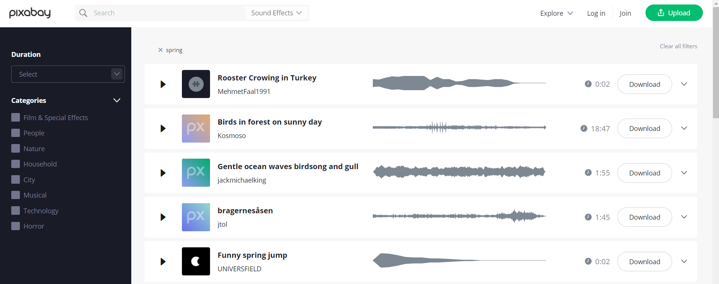Download Birds in forest on sunny day
Image resolution: width=719 pixels, height=284 pixels.
coord(644,129)
